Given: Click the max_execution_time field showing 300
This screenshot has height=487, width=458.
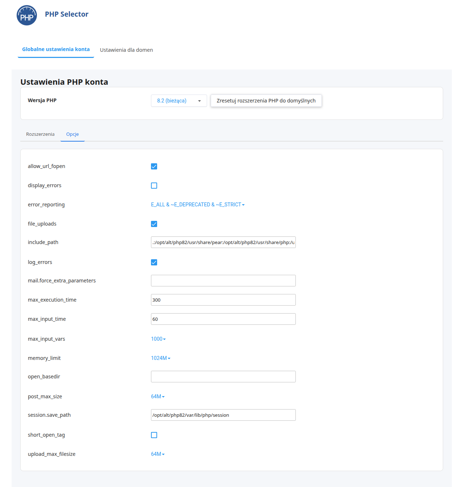Looking at the screenshot, I should click(223, 300).
